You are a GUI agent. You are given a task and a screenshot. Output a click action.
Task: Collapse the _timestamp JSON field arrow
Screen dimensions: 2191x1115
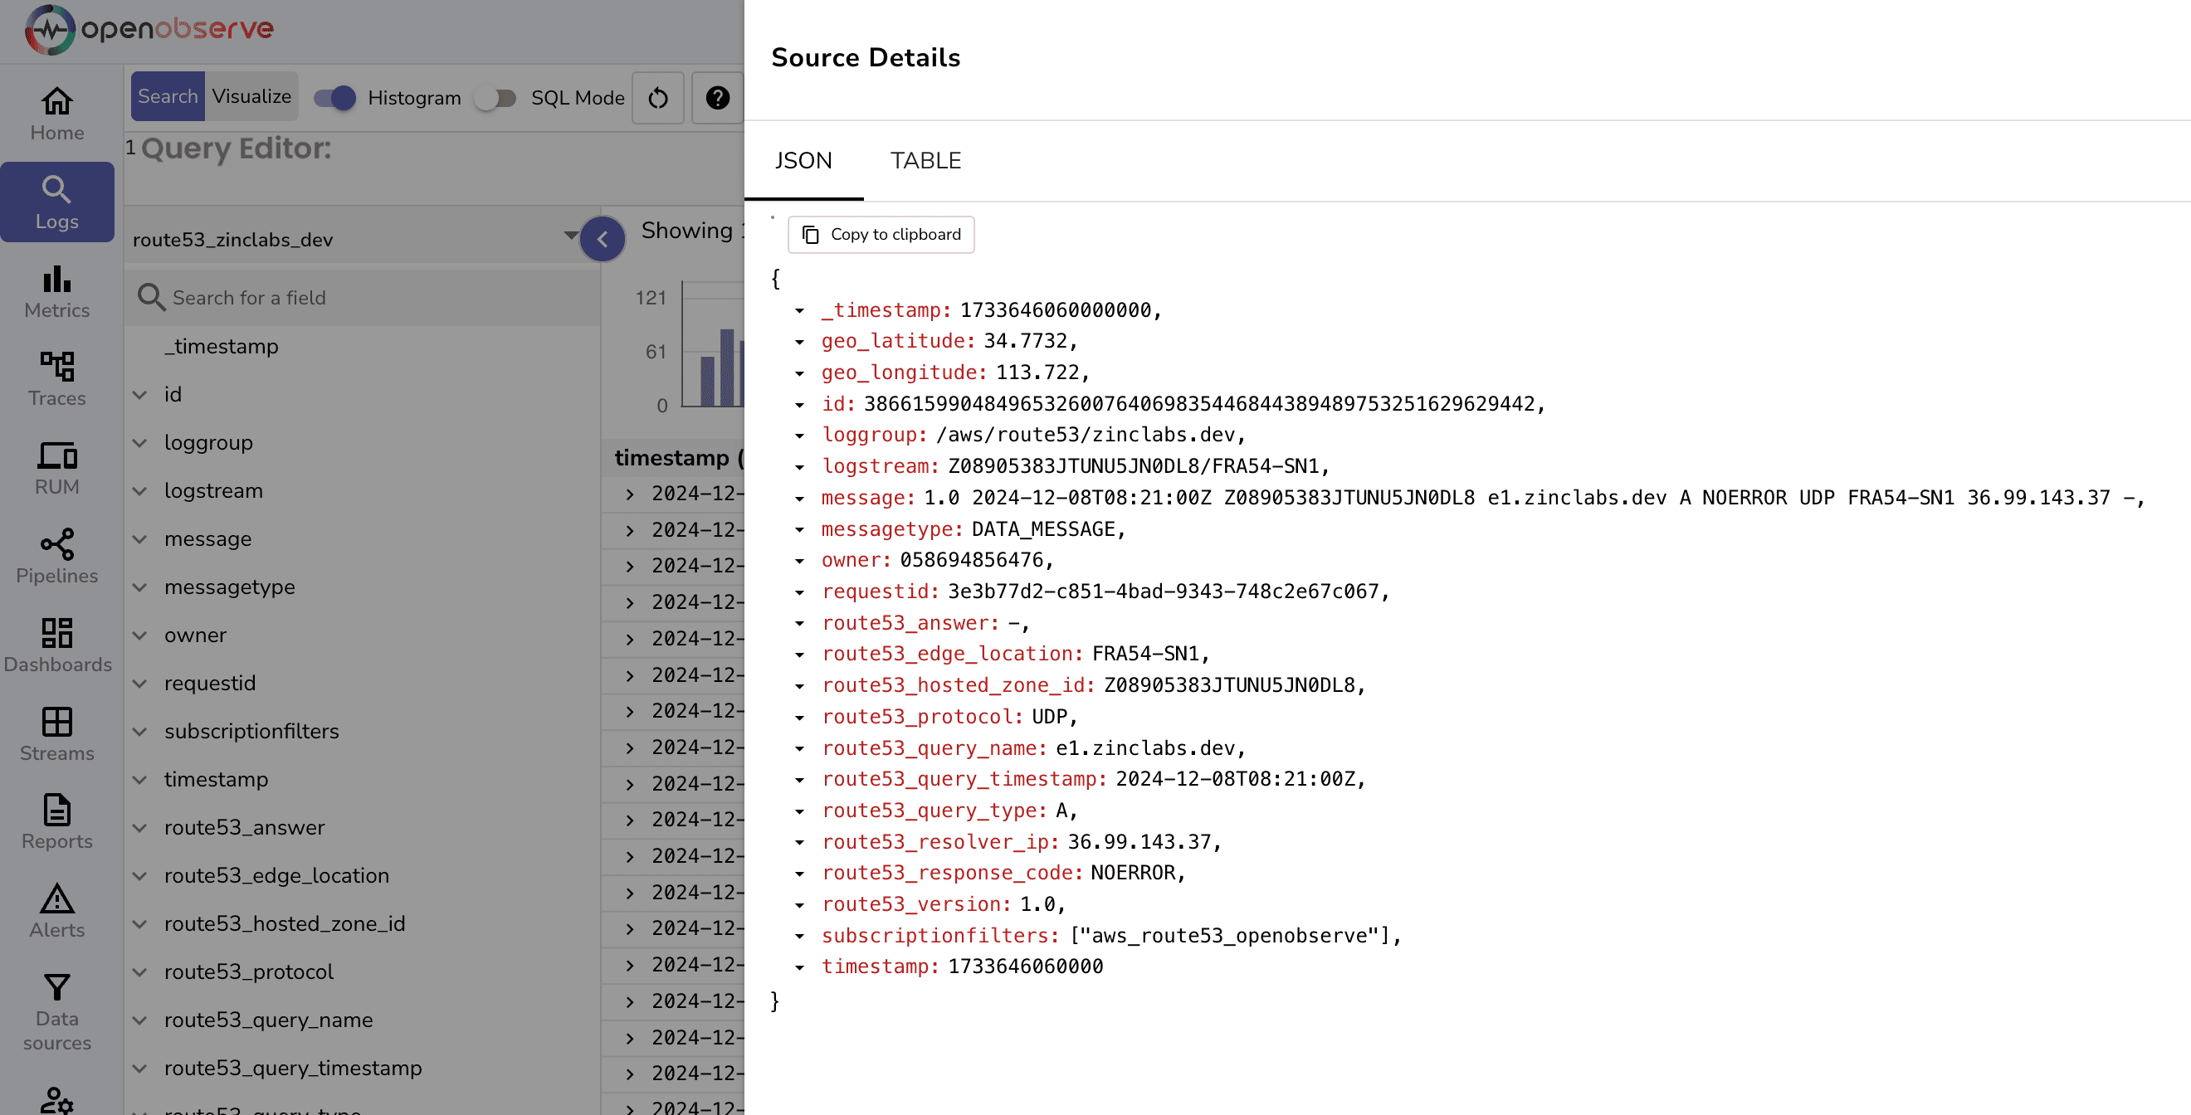click(799, 311)
